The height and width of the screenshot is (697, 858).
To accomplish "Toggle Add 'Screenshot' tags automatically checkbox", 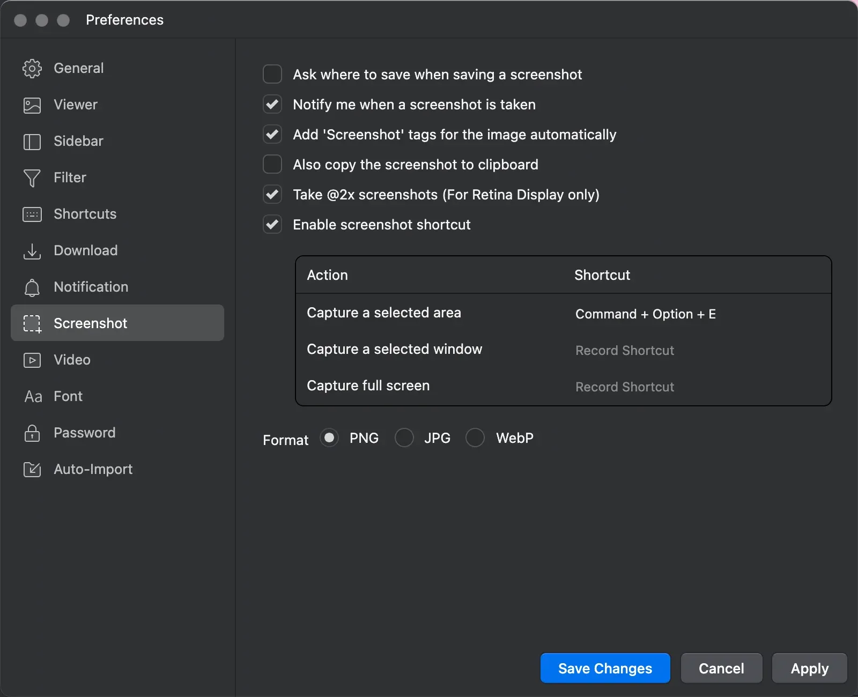I will coord(272,134).
